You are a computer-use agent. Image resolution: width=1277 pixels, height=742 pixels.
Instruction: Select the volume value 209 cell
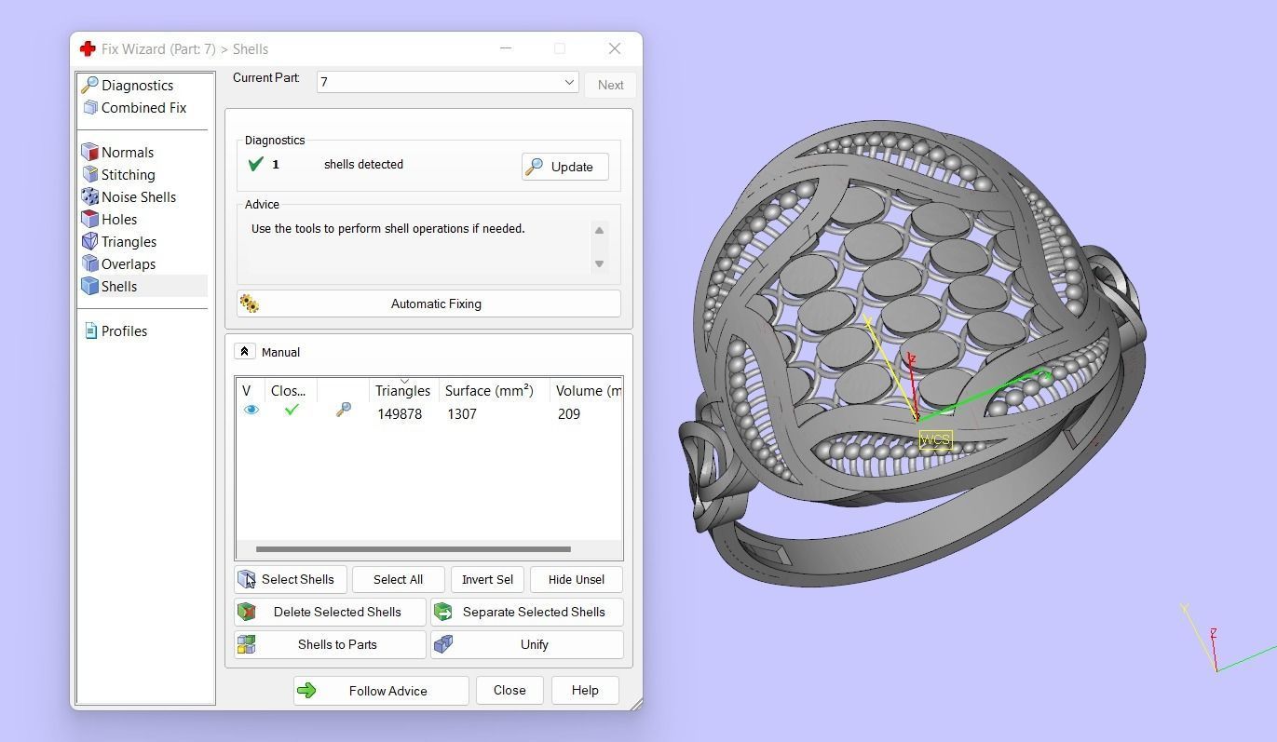coord(569,414)
